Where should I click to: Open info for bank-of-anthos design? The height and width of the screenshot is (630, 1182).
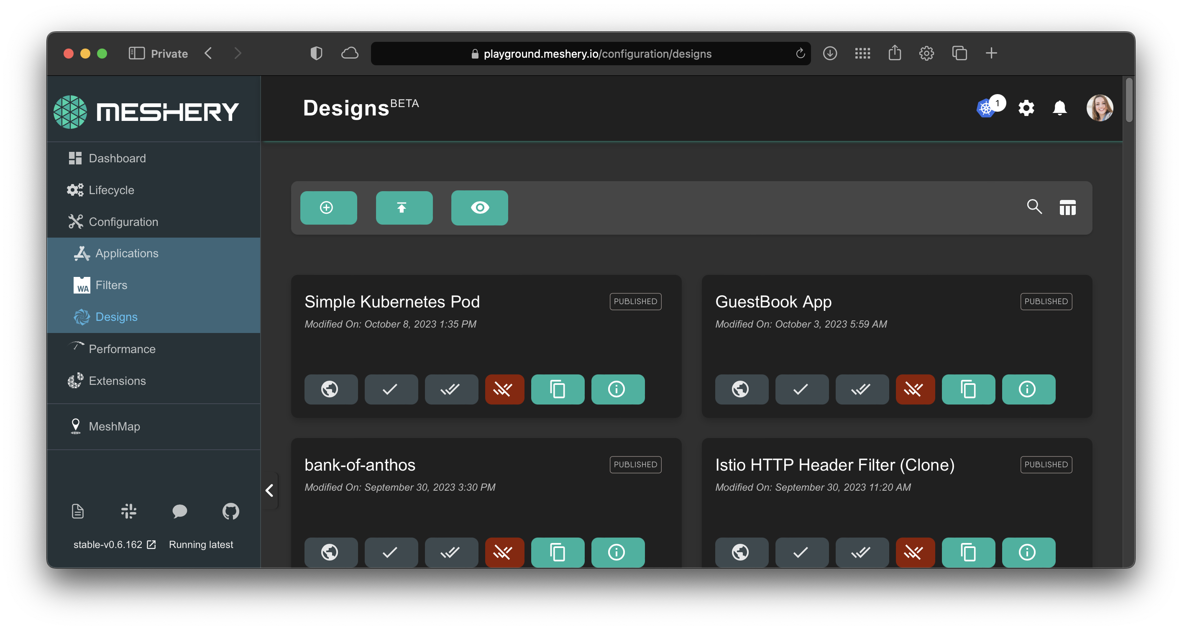tap(617, 552)
